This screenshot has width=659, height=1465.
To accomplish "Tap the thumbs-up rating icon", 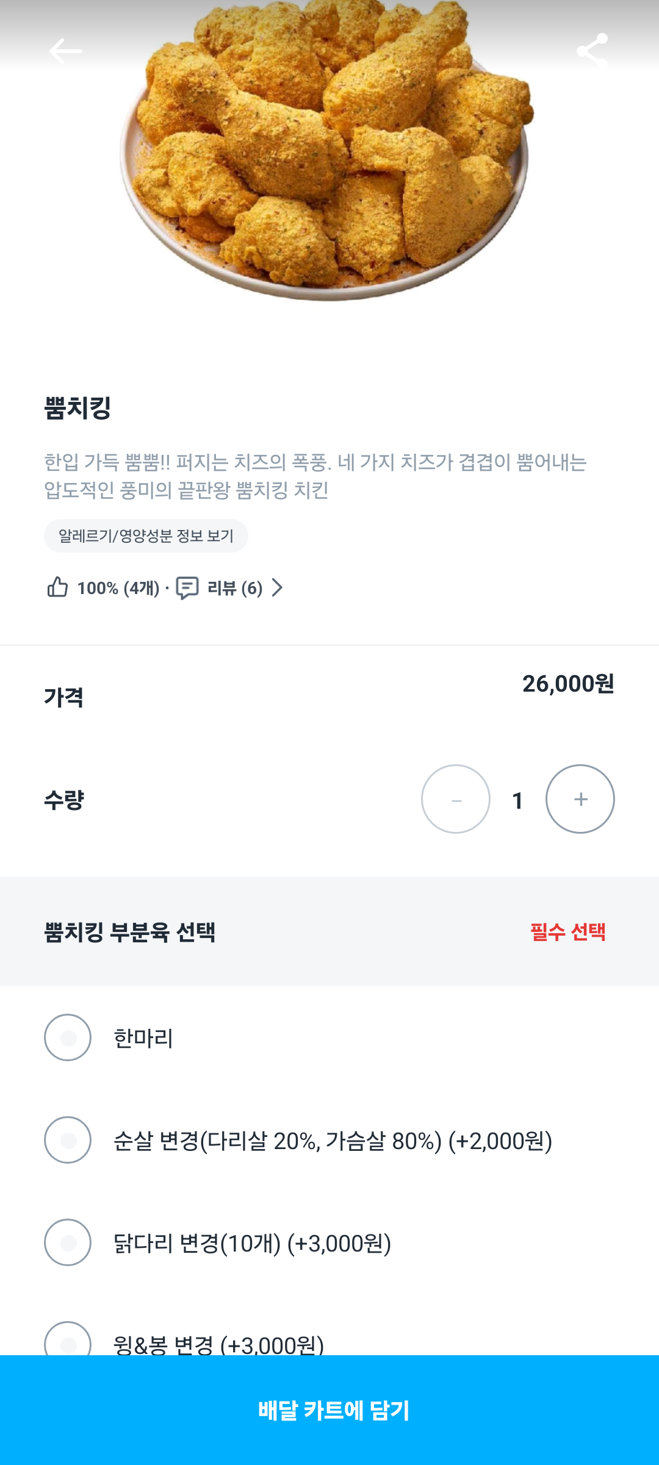I will tap(58, 587).
